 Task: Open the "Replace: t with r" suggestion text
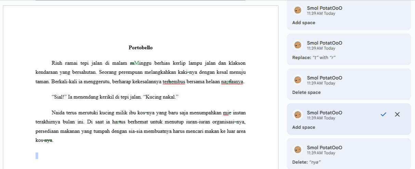tap(314, 58)
